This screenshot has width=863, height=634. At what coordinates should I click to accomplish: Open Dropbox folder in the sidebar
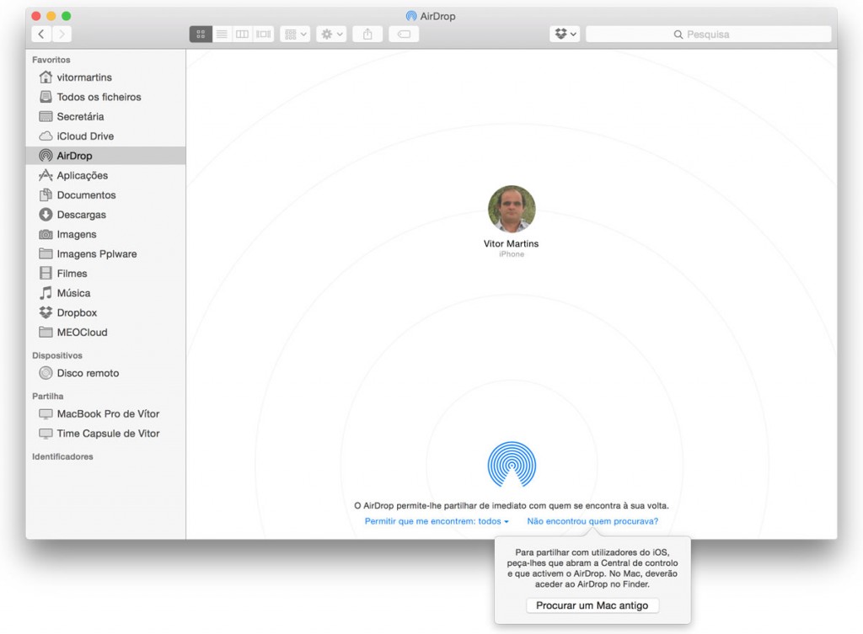tap(105, 313)
